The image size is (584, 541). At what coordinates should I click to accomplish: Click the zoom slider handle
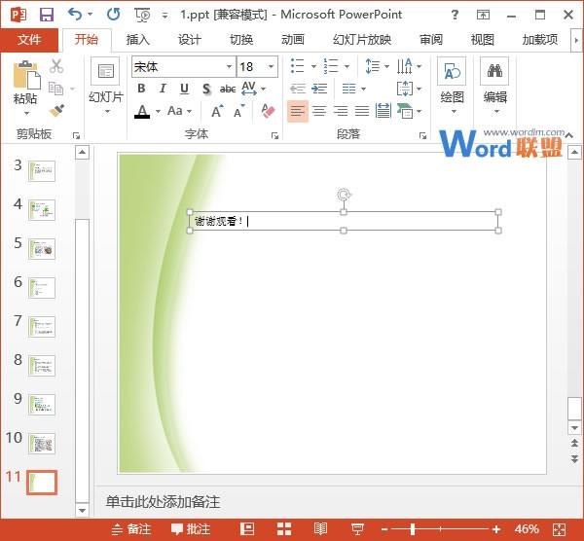pos(413,529)
